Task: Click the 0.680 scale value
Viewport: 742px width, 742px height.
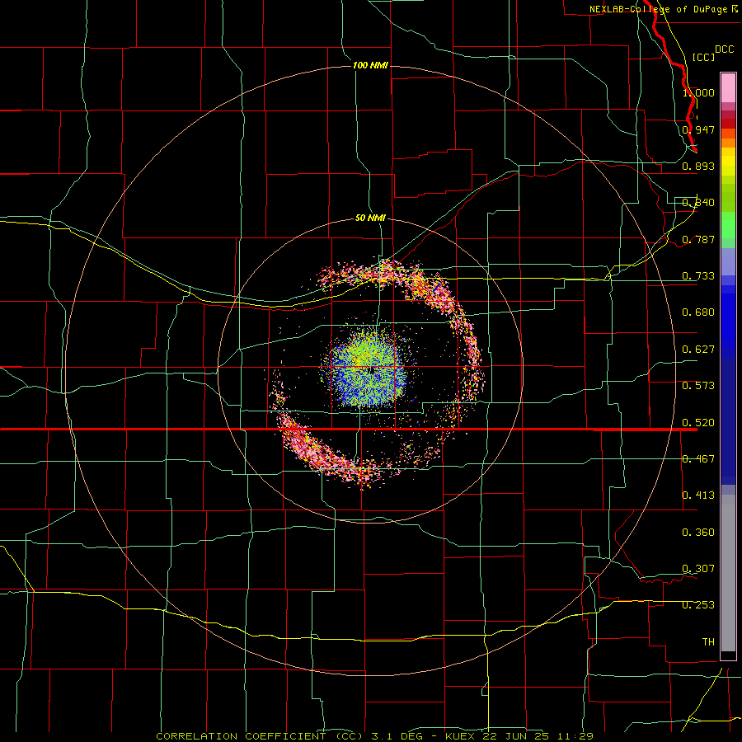Action: click(x=698, y=312)
